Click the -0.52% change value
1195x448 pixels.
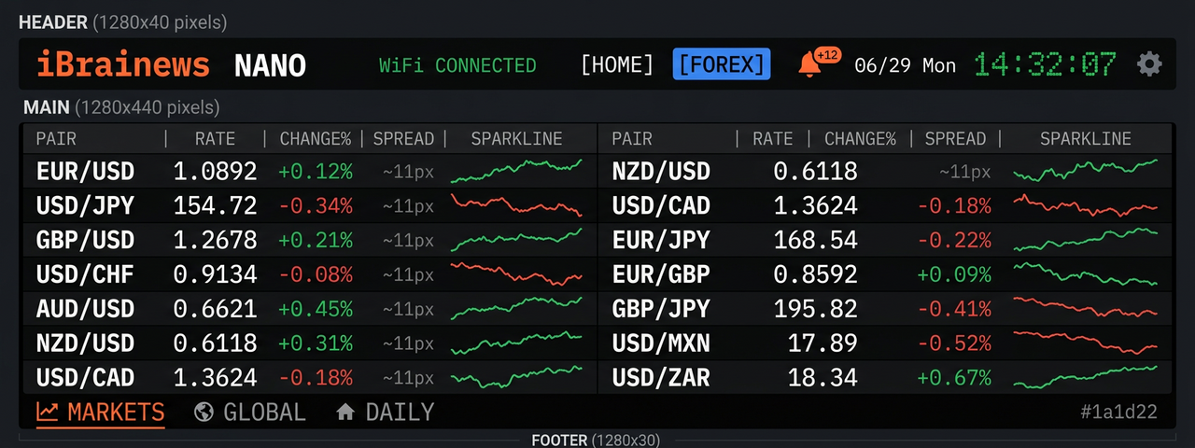(x=954, y=343)
